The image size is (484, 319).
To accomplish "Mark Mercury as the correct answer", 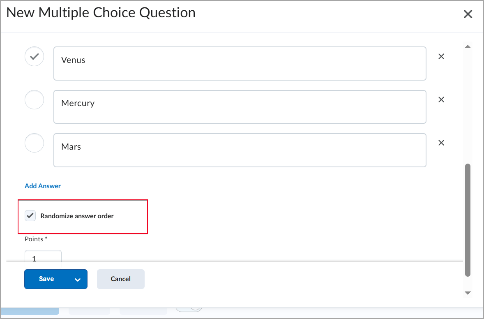I will pos(34,99).
